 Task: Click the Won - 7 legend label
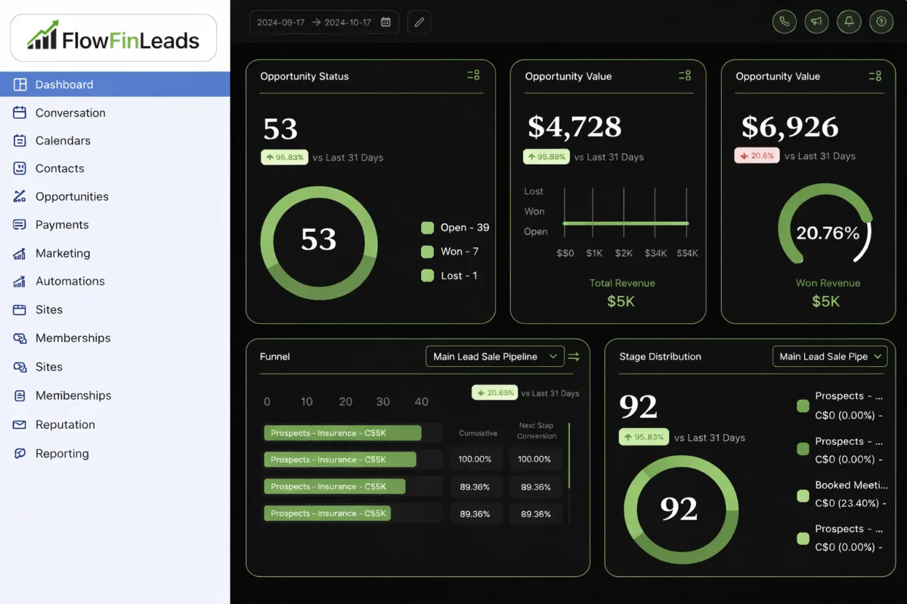(x=460, y=251)
